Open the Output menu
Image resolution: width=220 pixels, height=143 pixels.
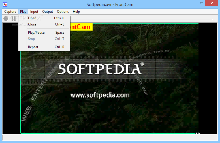(48, 12)
